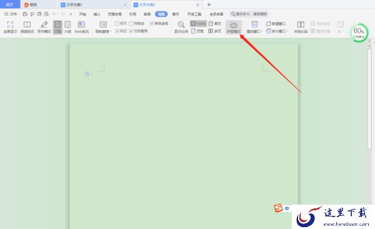375x229 pixels.
Task: Click the Sogou input method S icon
Action: coord(278,208)
